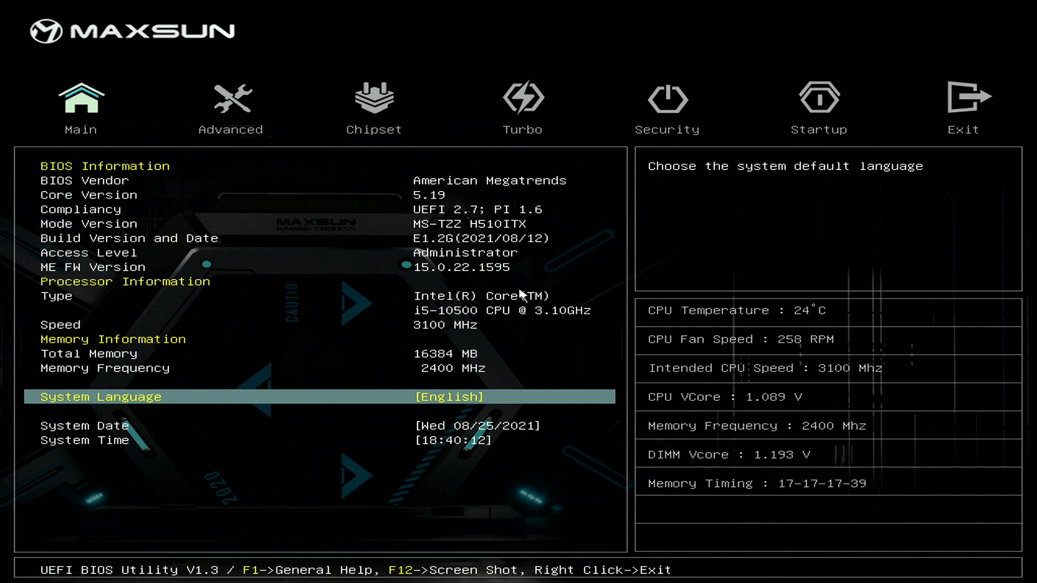Click i5-10500 CPU @ 3.10GHz text
This screenshot has width=1037, height=583.
tap(502, 310)
